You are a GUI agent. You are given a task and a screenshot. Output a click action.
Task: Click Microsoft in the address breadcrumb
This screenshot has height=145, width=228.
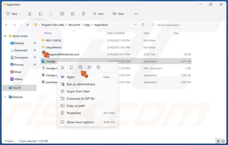pos(74,25)
